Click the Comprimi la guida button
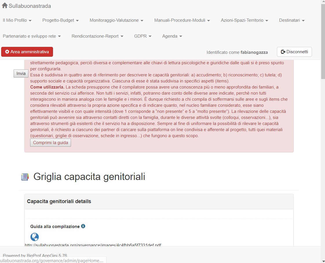 [51, 143]
